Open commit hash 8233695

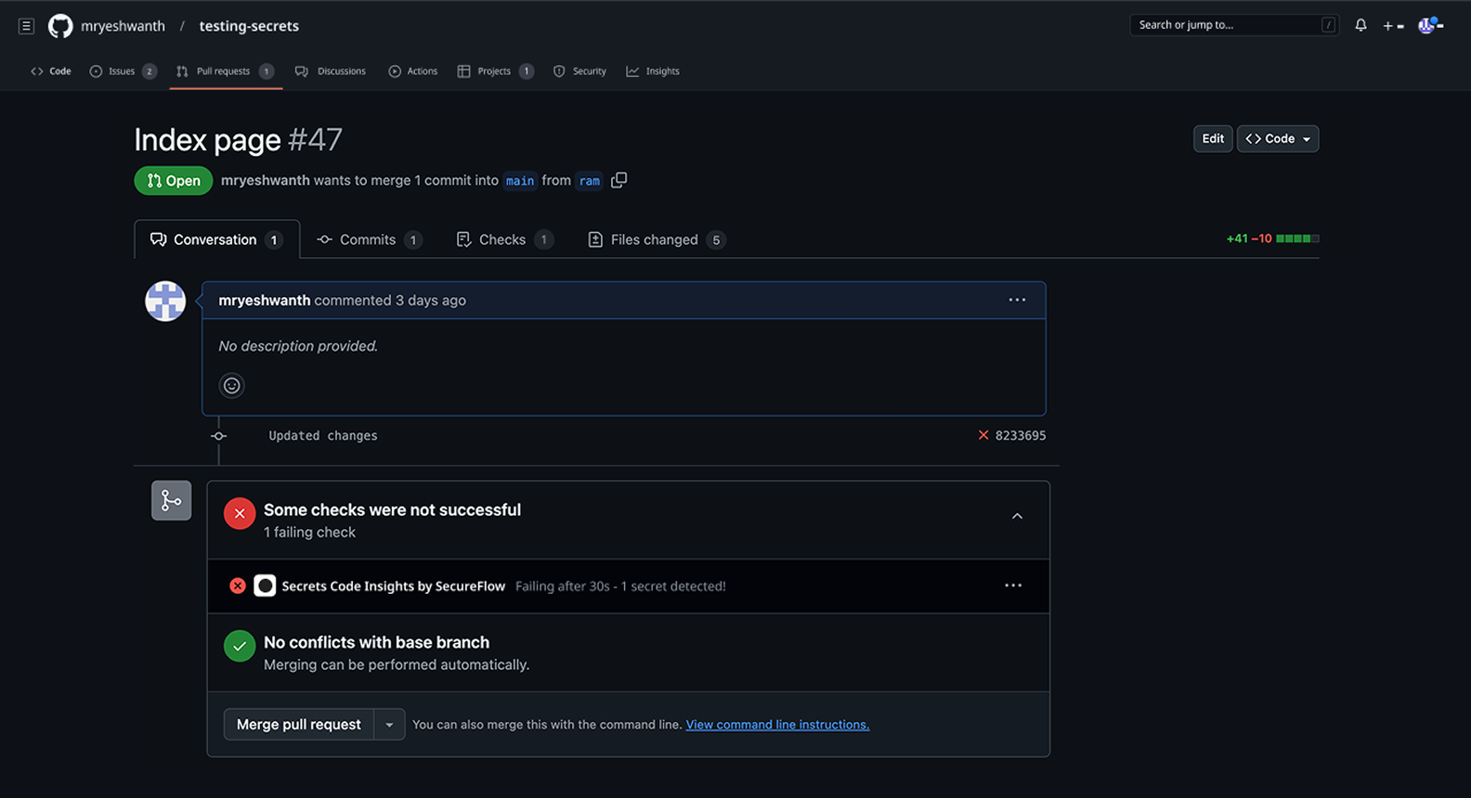pos(1021,435)
